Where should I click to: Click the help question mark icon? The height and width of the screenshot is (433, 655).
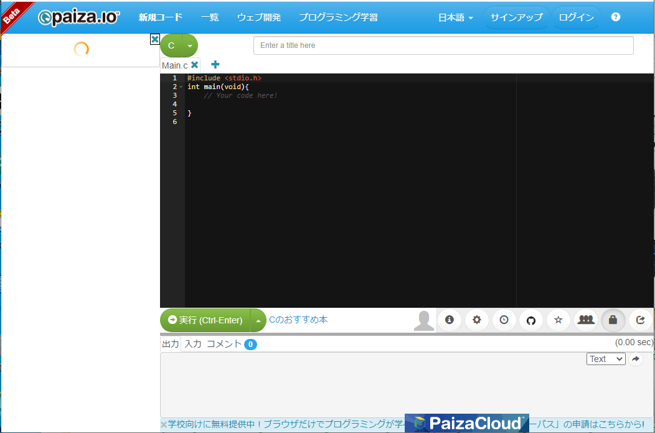[x=616, y=17]
